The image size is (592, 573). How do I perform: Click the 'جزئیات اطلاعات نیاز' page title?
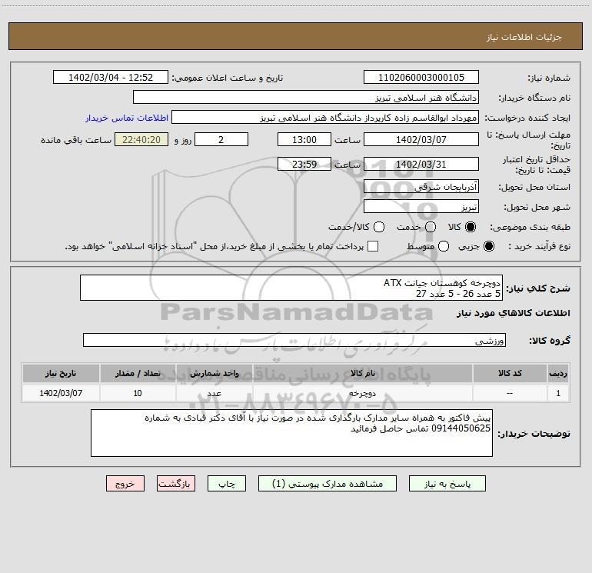524,37
